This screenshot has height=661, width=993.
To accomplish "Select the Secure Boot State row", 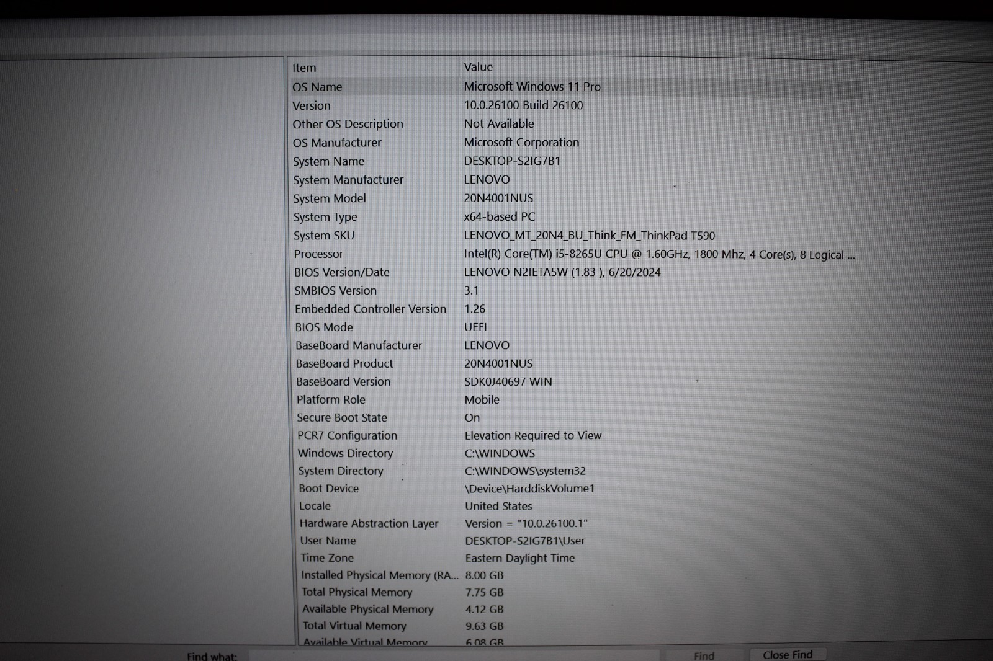I will coord(577,417).
